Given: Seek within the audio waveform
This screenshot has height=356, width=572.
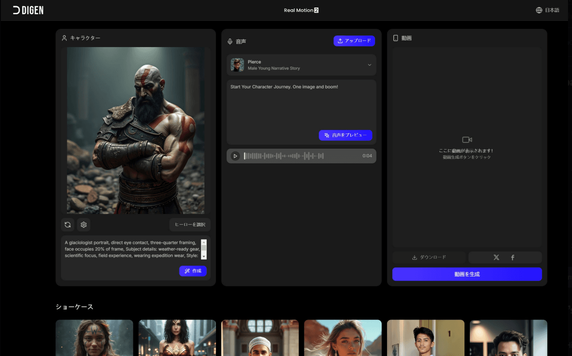Looking at the screenshot, I should click(284, 156).
